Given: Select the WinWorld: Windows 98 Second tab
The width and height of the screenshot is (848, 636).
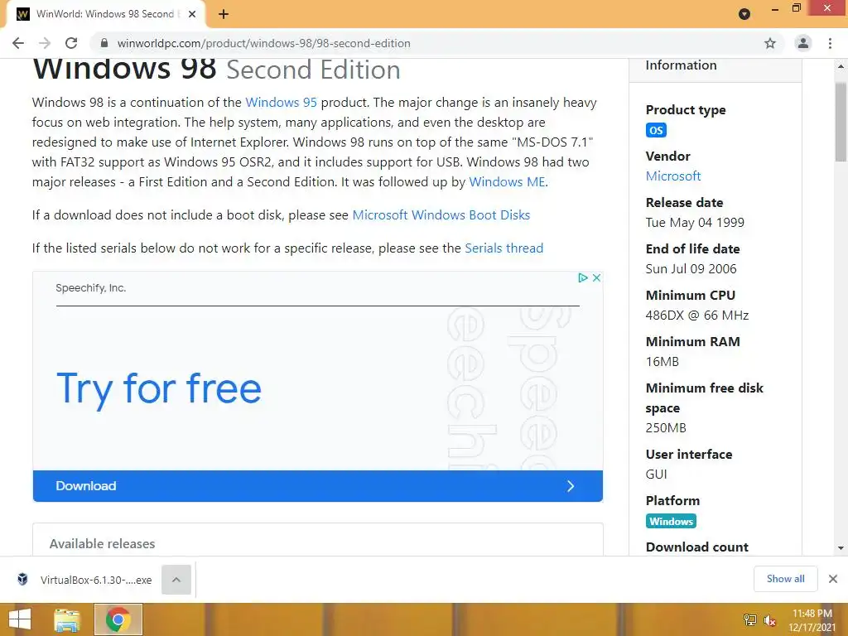Looking at the screenshot, I should coord(105,14).
